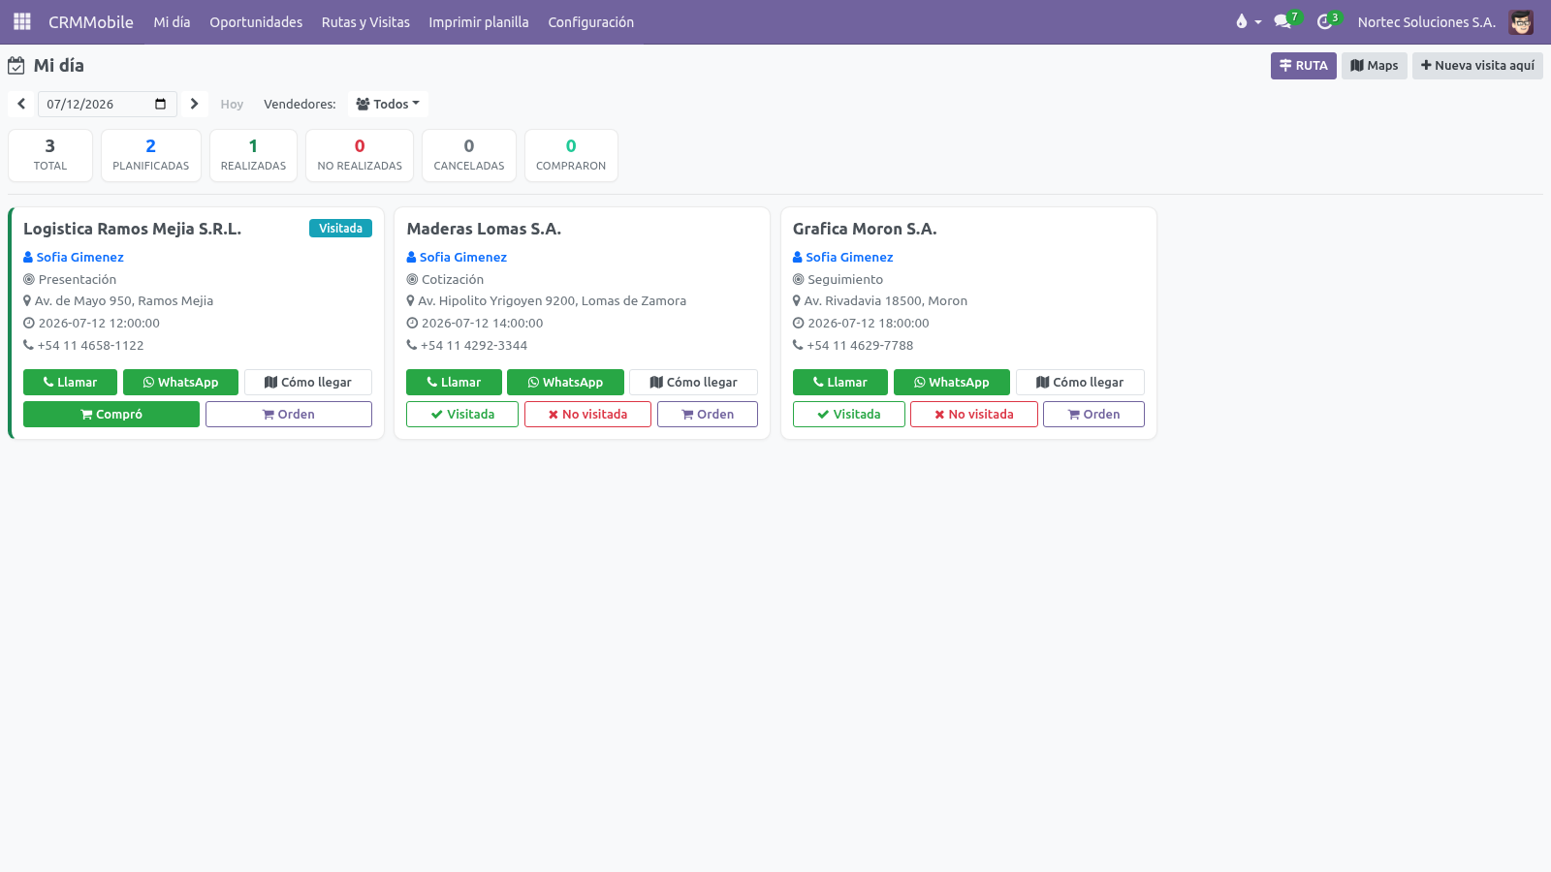Open Maderas Lomas S.A. title
1551x872 pixels.
coord(484,229)
